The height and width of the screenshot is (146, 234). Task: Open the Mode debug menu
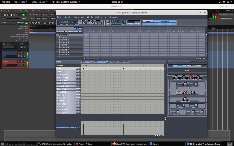click(x=101, y=17)
